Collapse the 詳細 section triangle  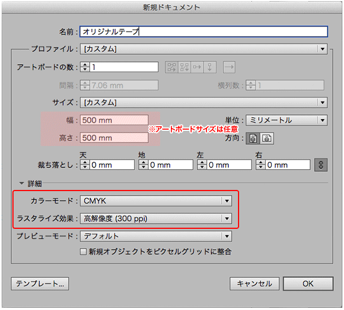click(22, 184)
